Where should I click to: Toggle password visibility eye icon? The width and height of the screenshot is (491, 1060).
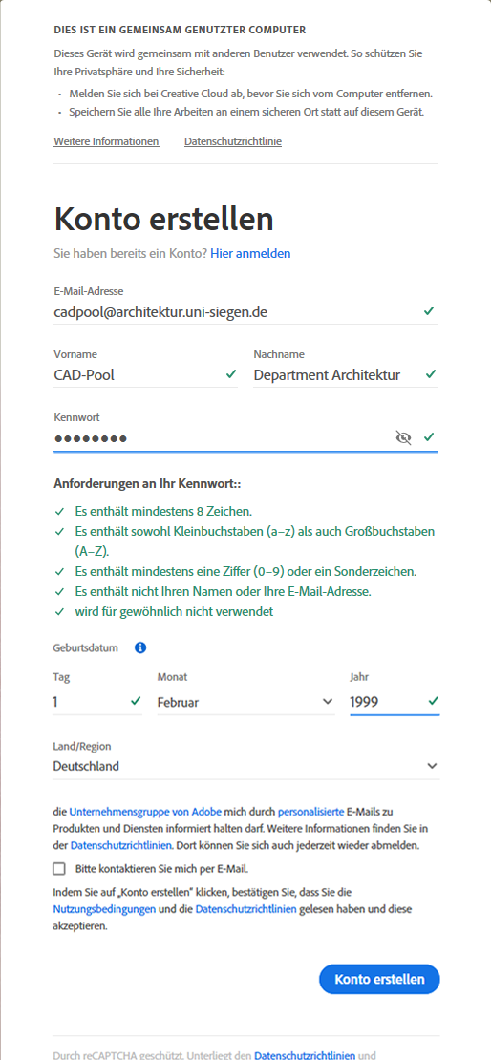(x=403, y=438)
